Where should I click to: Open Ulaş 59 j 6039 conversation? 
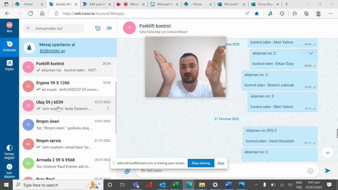[x=68, y=105]
